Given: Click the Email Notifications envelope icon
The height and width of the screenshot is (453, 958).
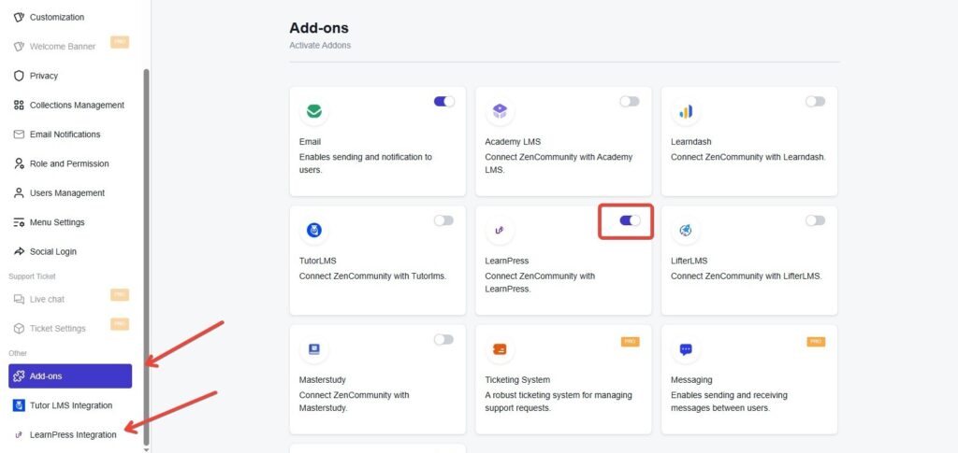Looking at the screenshot, I should tap(19, 134).
